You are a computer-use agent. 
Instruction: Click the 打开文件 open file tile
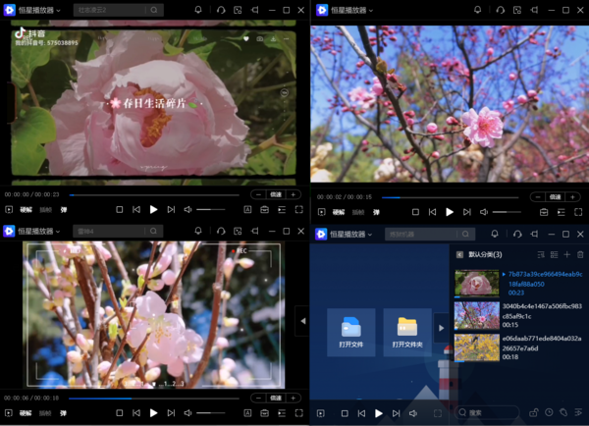pos(351,332)
